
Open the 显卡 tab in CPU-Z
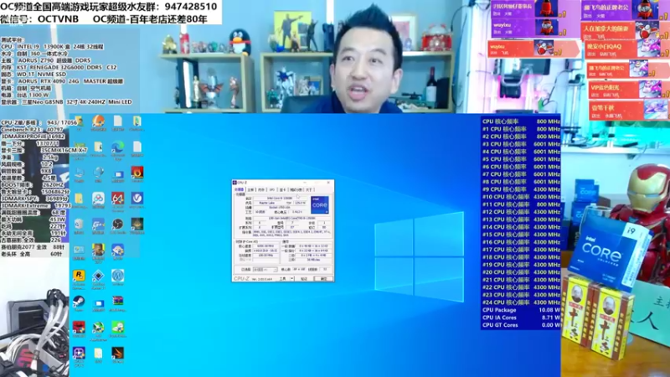pos(282,190)
